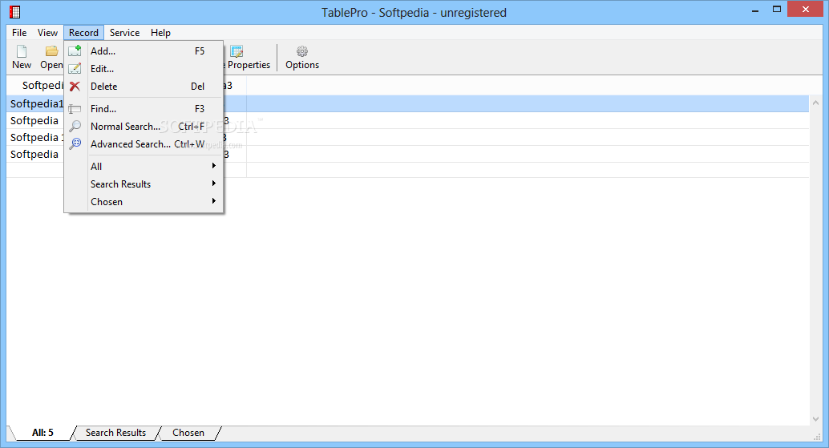Click the red Delete X icon
The width and height of the screenshot is (829, 448).
(75, 86)
